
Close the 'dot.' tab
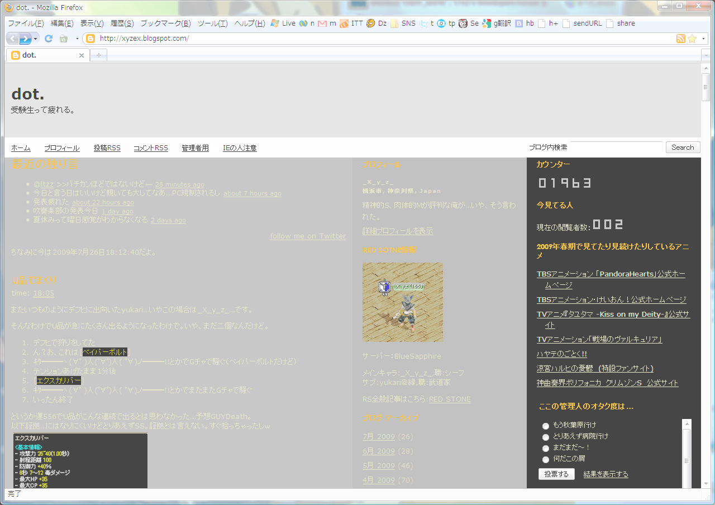tap(82, 55)
